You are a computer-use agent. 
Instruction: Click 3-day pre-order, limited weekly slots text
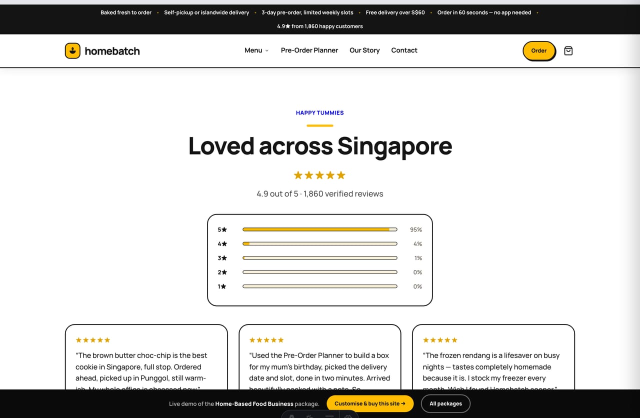tap(307, 12)
